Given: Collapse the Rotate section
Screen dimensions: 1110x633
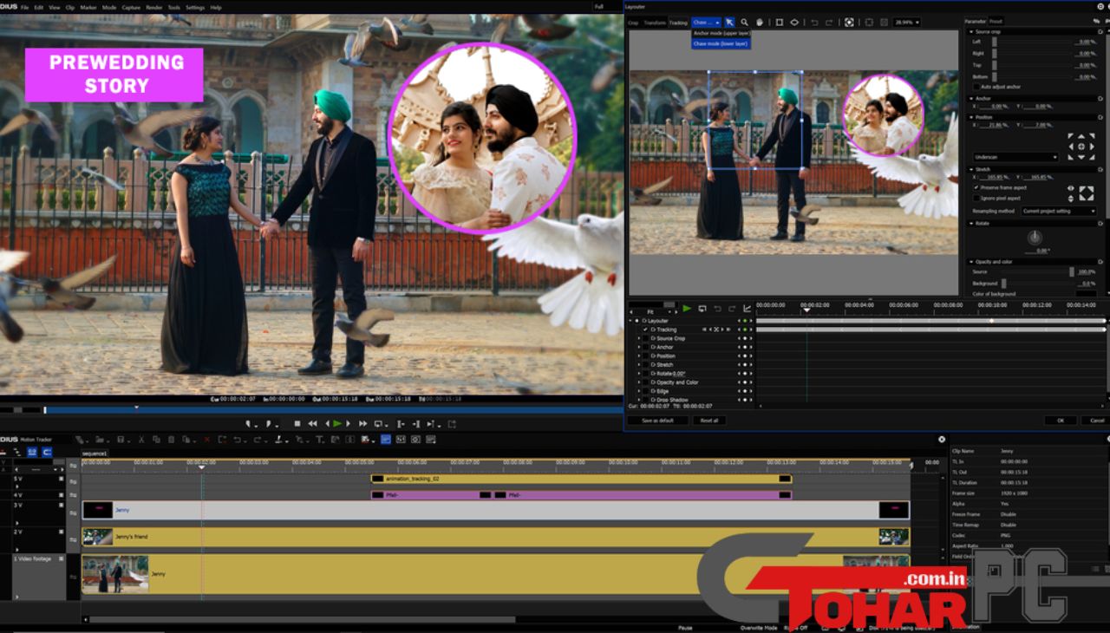Looking at the screenshot, I should [971, 223].
